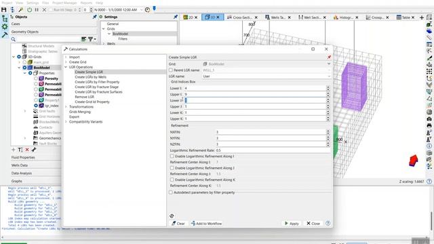Click the camera snapshot icon in right toolbar

pyautogui.click(x=429, y=119)
